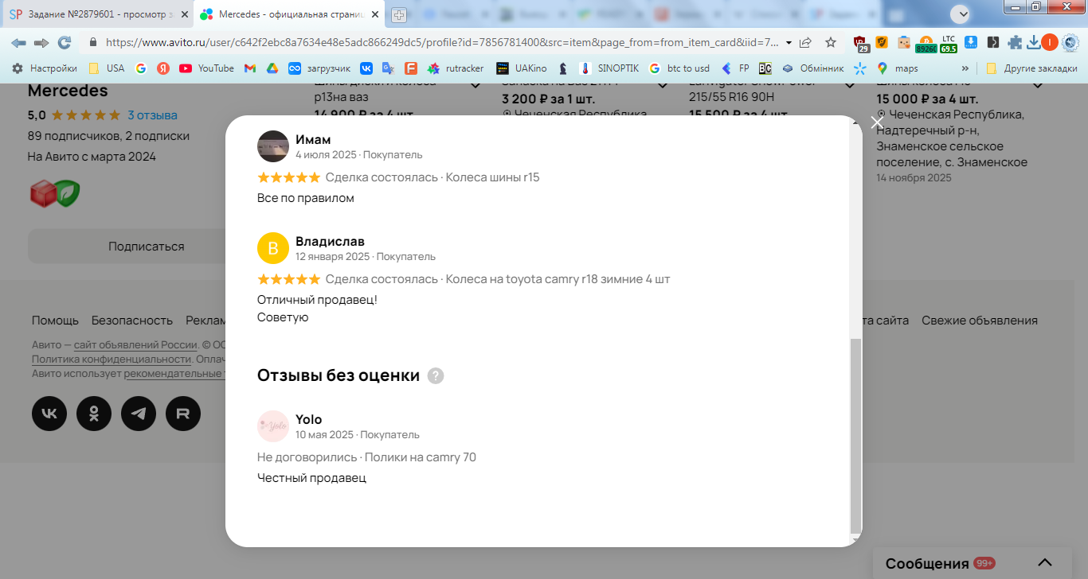Open rutracker bookmark
Viewport: 1088px width, 579px height.
coord(456,68)
